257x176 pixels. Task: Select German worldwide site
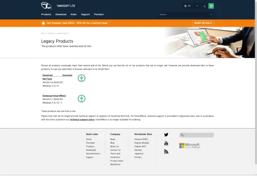[138, 150]
